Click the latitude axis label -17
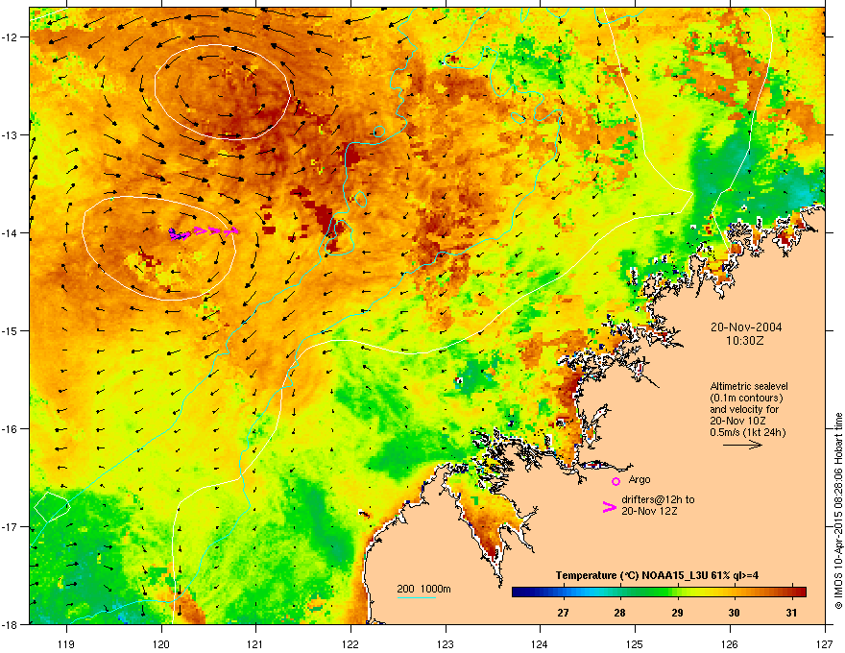 click(x=10, y=527)
